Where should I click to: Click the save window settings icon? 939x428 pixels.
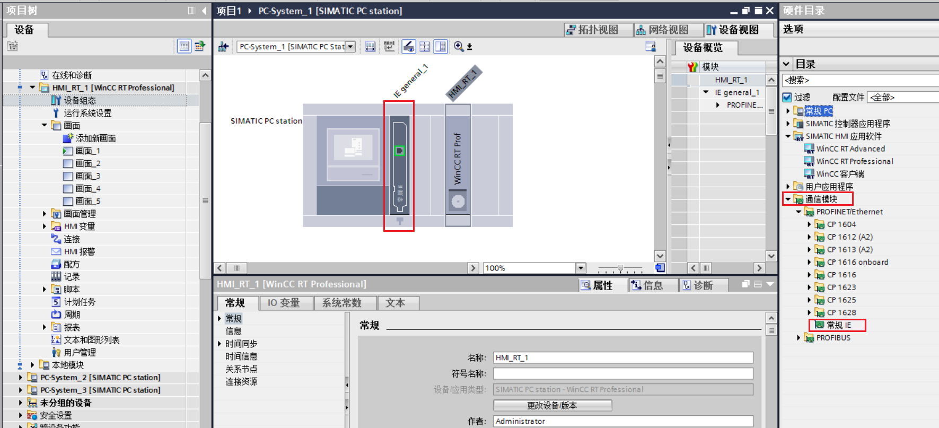point(651,47)
